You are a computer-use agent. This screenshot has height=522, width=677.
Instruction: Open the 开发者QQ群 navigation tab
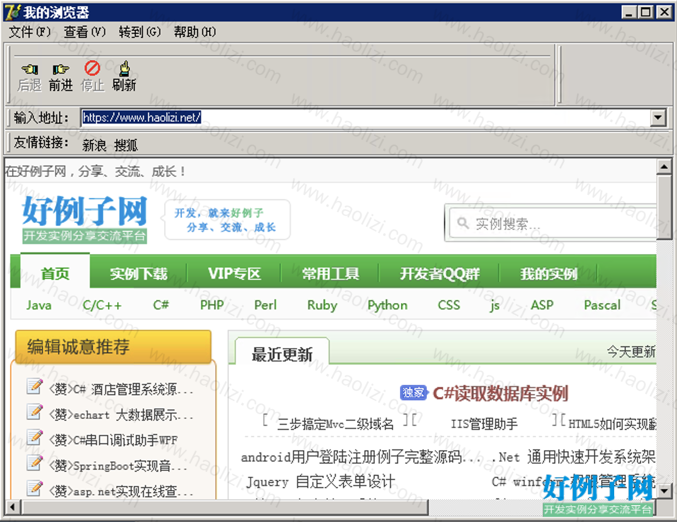[440, 274]
